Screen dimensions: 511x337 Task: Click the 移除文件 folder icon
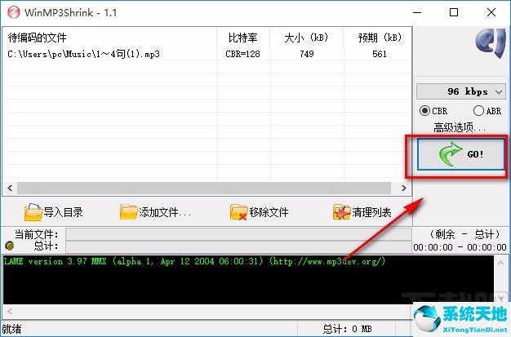tap(238, 212)
